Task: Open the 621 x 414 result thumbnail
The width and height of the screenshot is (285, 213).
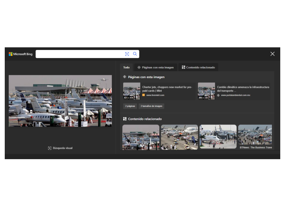Action: [132, 91]
